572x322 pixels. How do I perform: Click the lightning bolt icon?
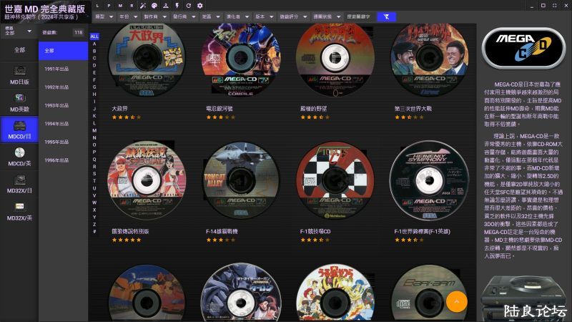177,6
